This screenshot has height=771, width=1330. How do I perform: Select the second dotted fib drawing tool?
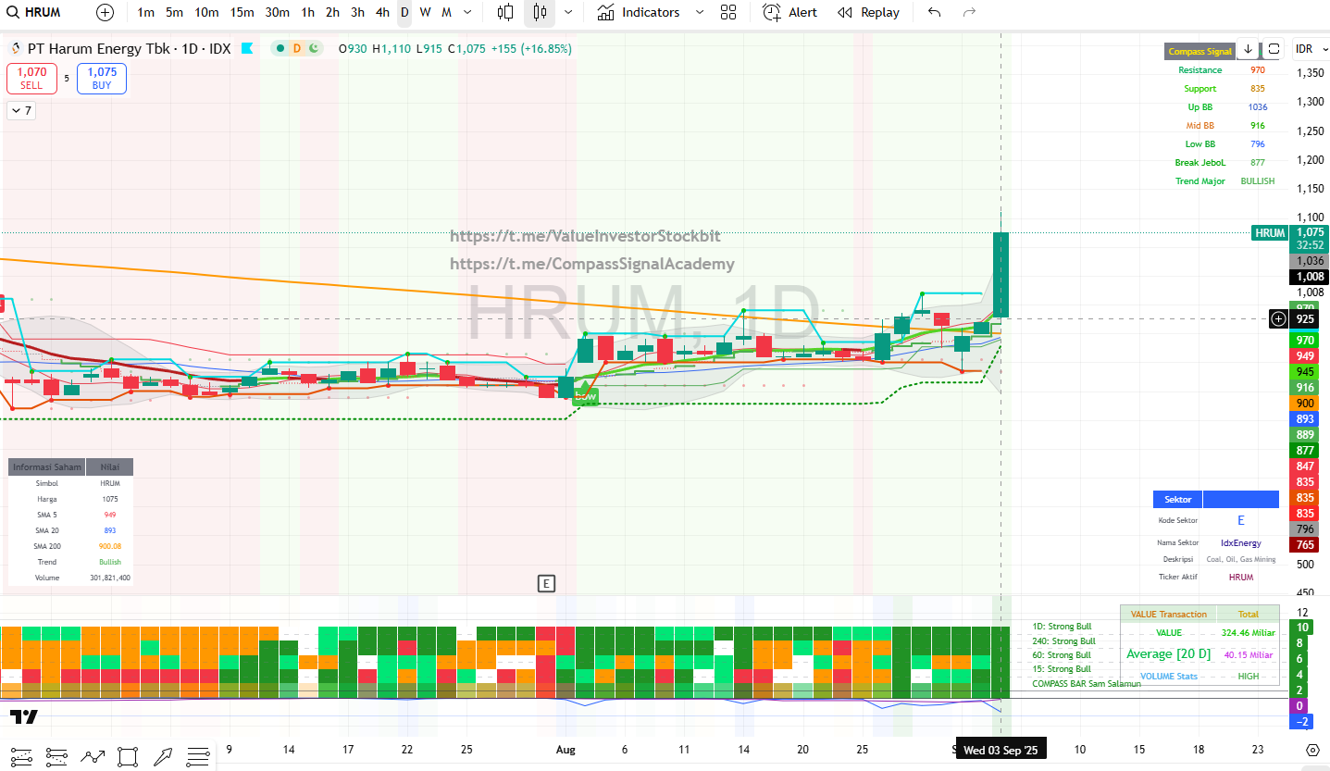[x=56, y=756]
